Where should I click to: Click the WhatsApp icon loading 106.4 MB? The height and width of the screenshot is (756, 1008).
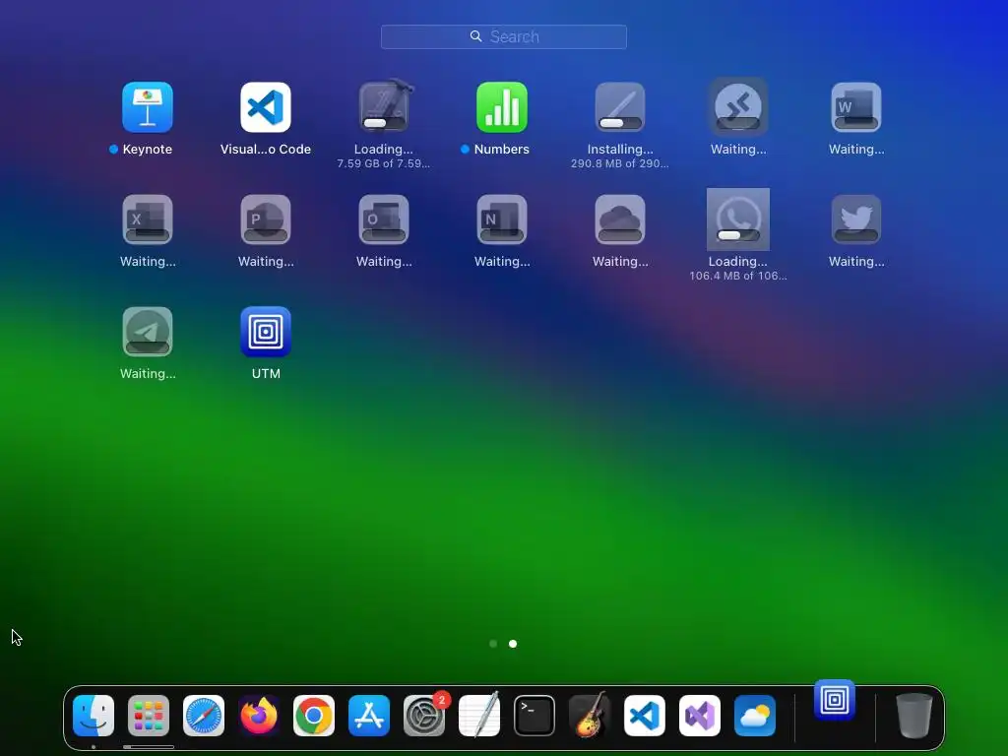click(x=738, y=220)
